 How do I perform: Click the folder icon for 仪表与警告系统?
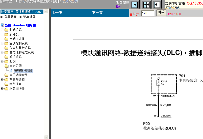click(6, 48)
